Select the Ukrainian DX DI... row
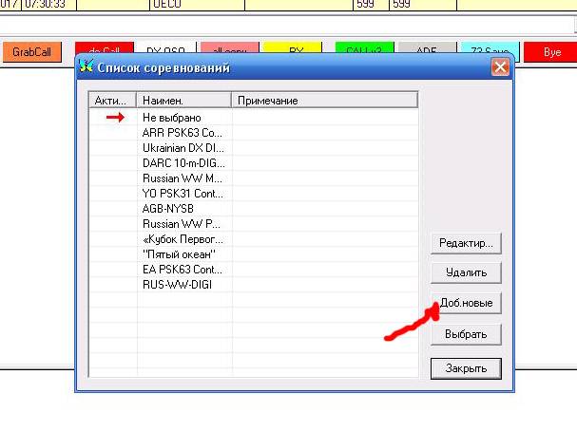Image resolution: width=577 pixels, height=431 pixels. coord(253,148)
